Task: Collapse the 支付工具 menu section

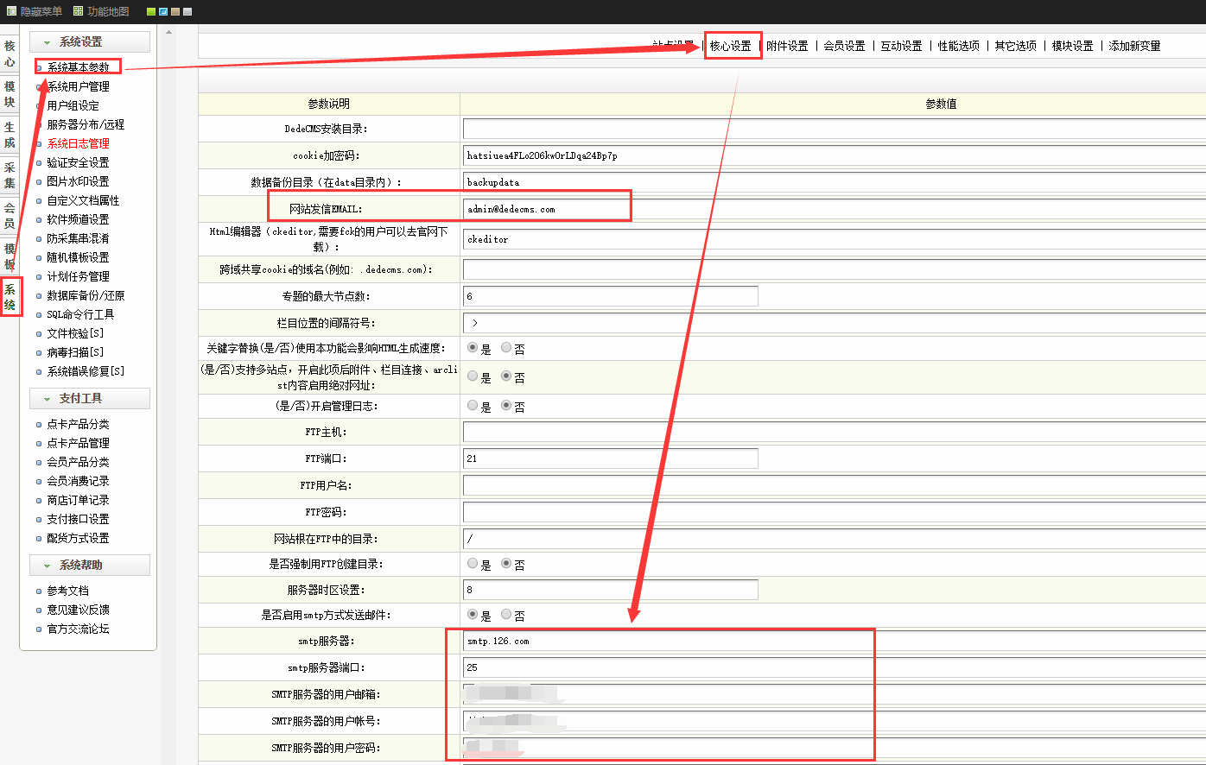Action: [x=48, y=399]
